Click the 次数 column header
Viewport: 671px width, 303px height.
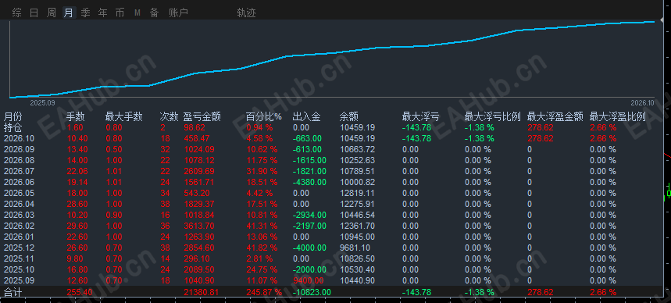click(x=169, y=116)
